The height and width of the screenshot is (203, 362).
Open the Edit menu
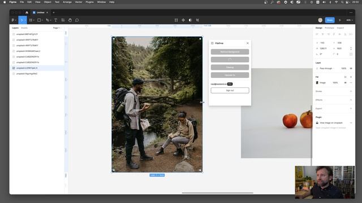tap(29, 2)
